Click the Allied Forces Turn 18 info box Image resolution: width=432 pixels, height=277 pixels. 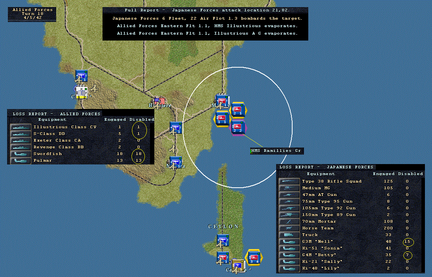(x=32, y=14)
